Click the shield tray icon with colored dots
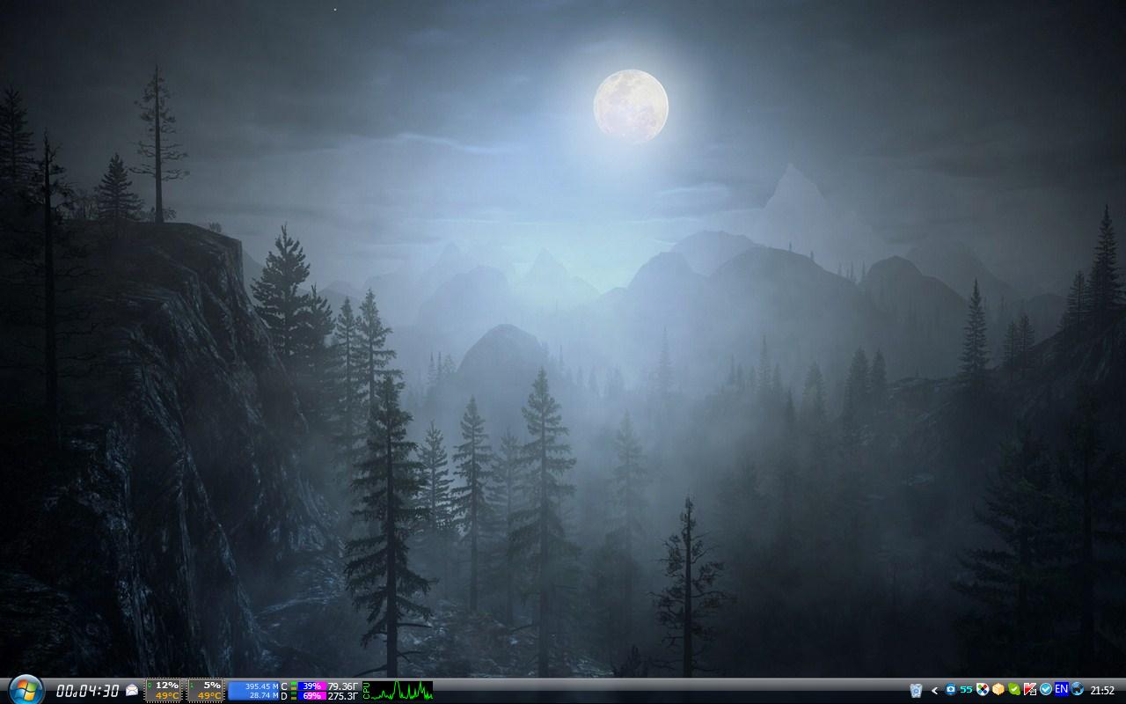 pos(983,690)
